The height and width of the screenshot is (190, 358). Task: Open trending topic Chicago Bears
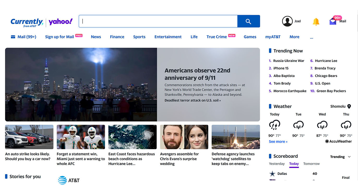click(326, 76)
